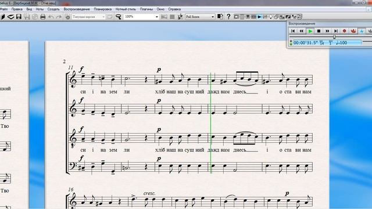The height and width of the screenshot is (209, 372).
Task: Toggle Panorama view in the toolbar
Action: click(x=164, y=17)
